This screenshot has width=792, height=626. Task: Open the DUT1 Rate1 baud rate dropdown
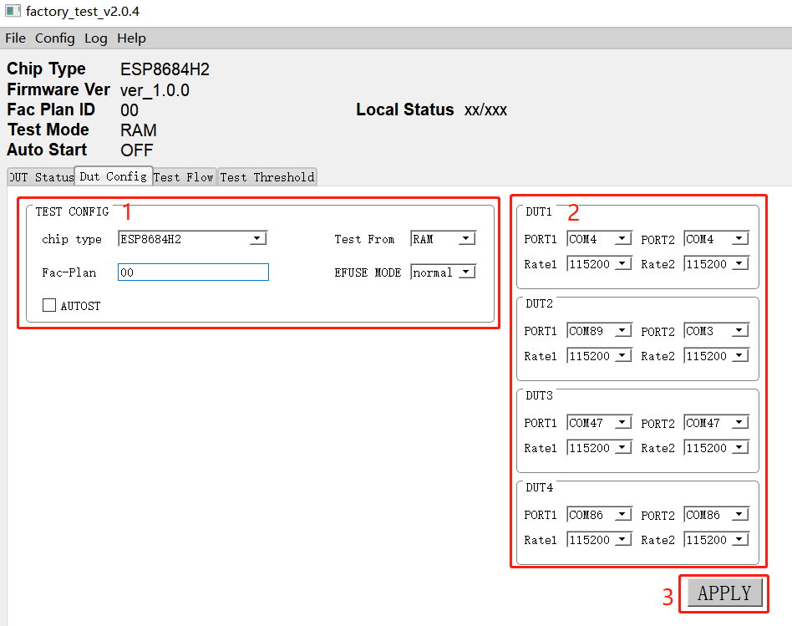tap(622, 263)
